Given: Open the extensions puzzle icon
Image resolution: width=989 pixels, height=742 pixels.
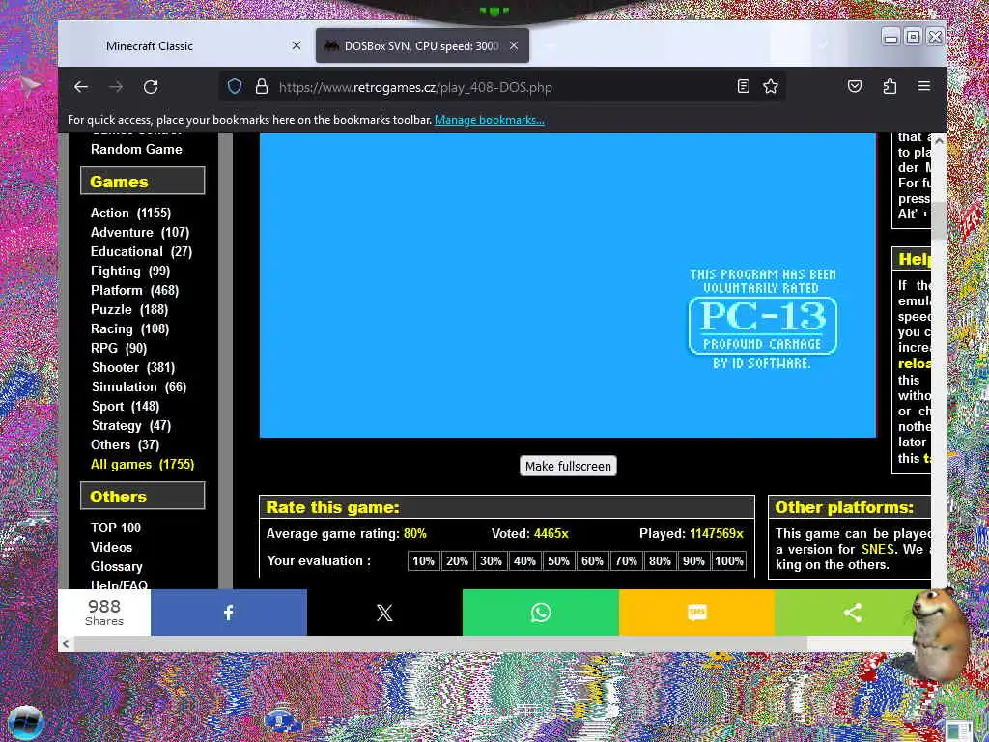Looking at the screenshot, I should tap(890, 86).
